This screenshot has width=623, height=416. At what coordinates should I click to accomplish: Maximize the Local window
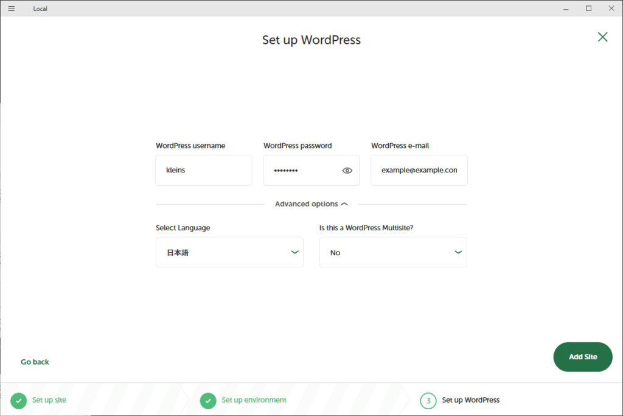588,9
